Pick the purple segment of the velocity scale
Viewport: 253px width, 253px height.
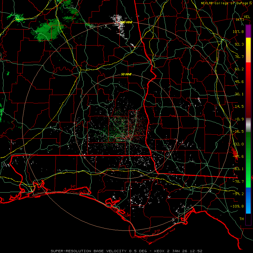(248, 31)
